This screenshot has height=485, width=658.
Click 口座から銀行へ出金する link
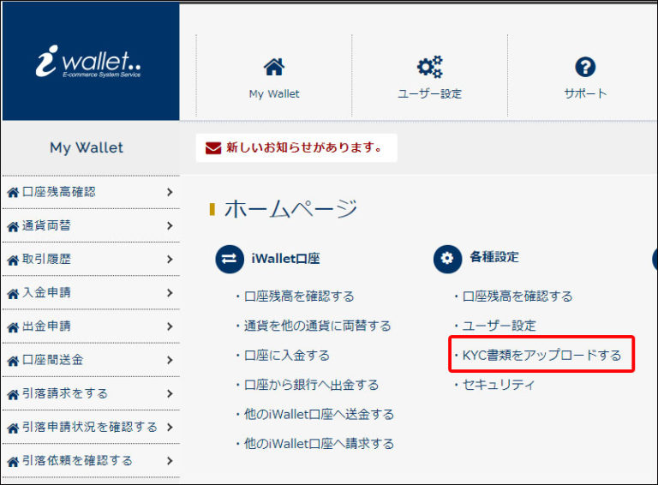(311, 385)
